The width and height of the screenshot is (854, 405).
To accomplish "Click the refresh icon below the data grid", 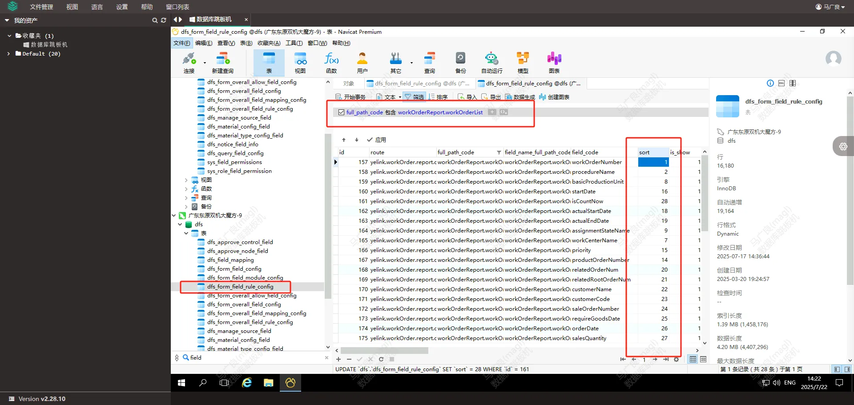I will [x=381, y=359].
